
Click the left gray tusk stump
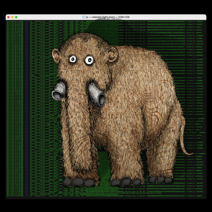point(59,91)
